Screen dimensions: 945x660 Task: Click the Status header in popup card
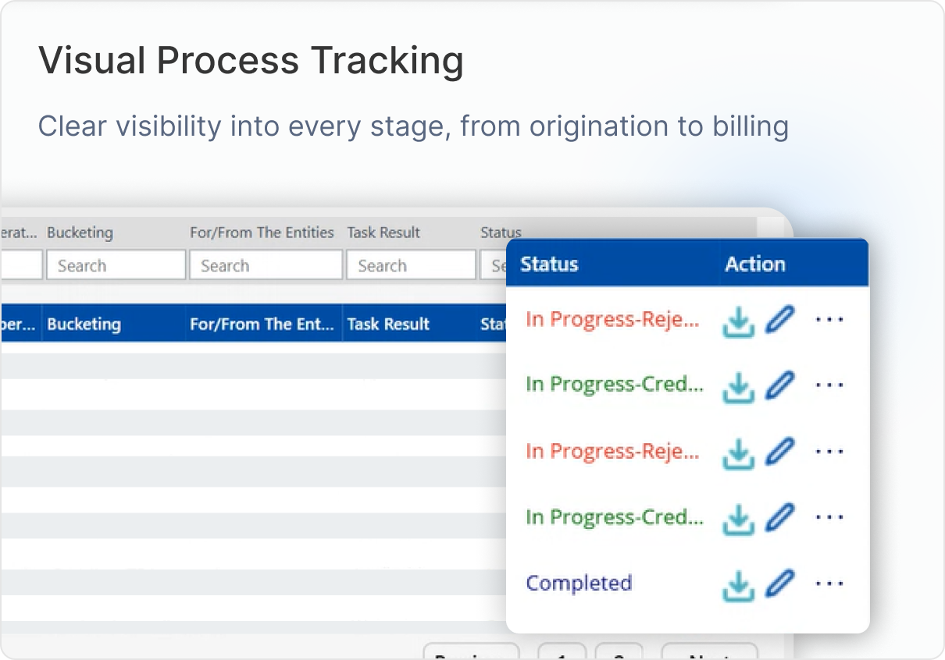point(549,264)
